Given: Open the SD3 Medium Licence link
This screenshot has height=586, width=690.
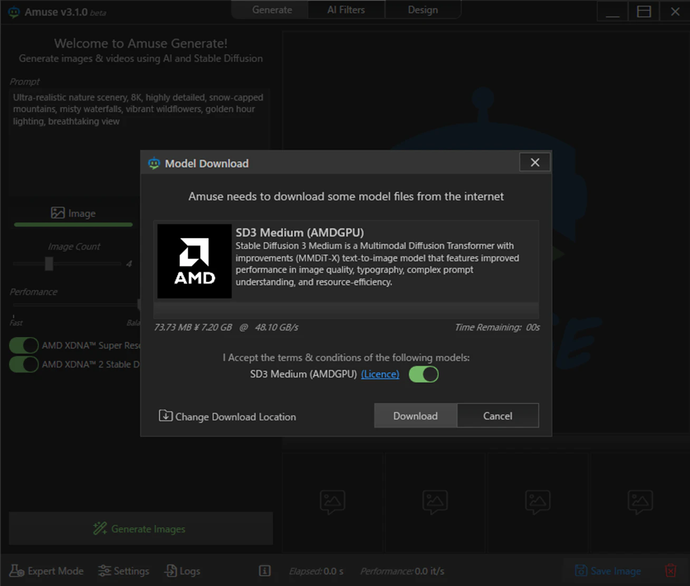Looking at the screenshot, I should [x=380, y=374].
